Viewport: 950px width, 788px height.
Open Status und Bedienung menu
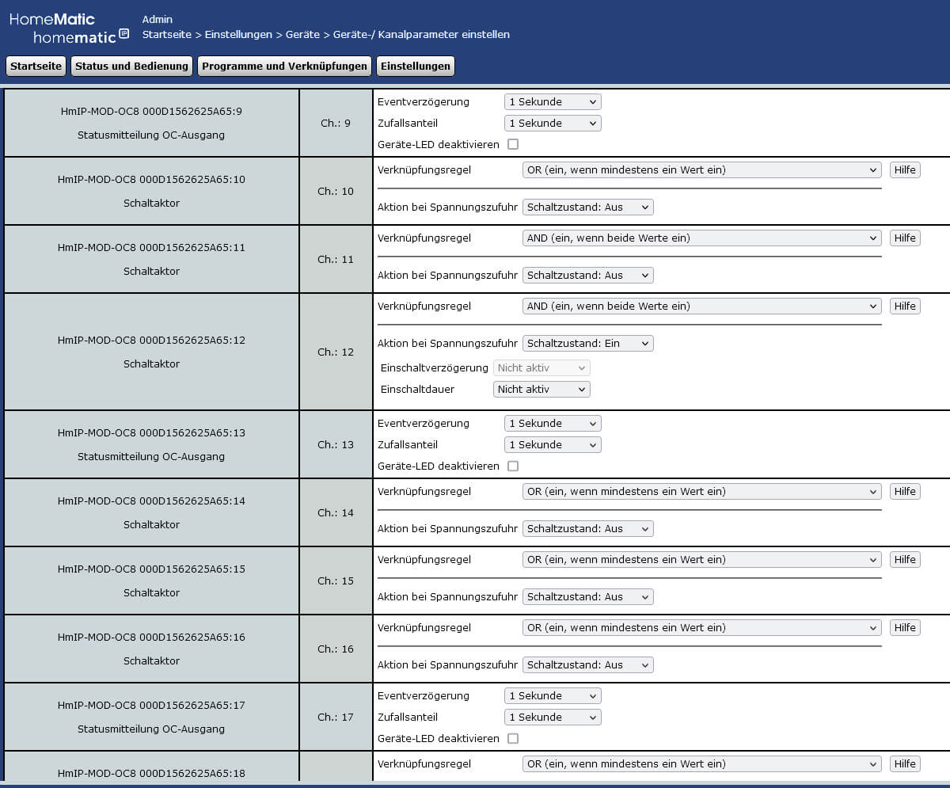(x=132, y=66)
